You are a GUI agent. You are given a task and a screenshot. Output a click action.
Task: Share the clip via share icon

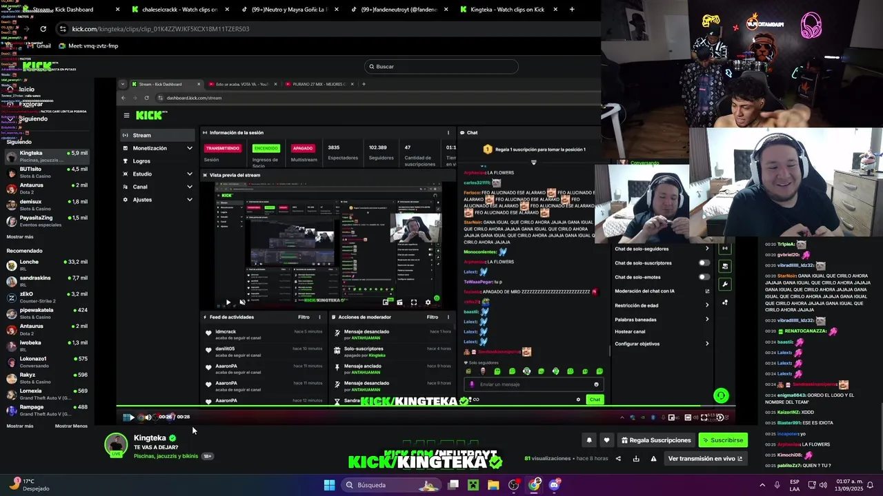[618, 459]
